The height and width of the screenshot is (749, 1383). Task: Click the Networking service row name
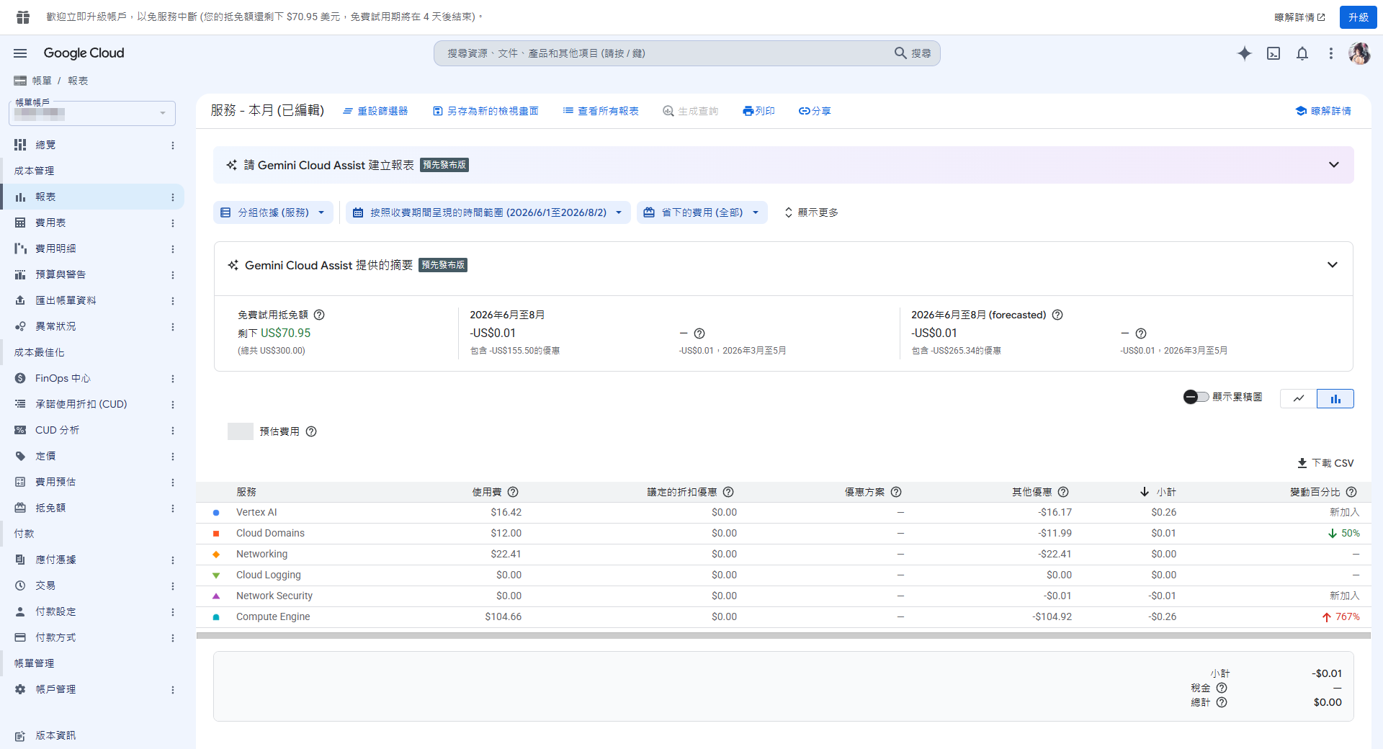coord(261,554)
